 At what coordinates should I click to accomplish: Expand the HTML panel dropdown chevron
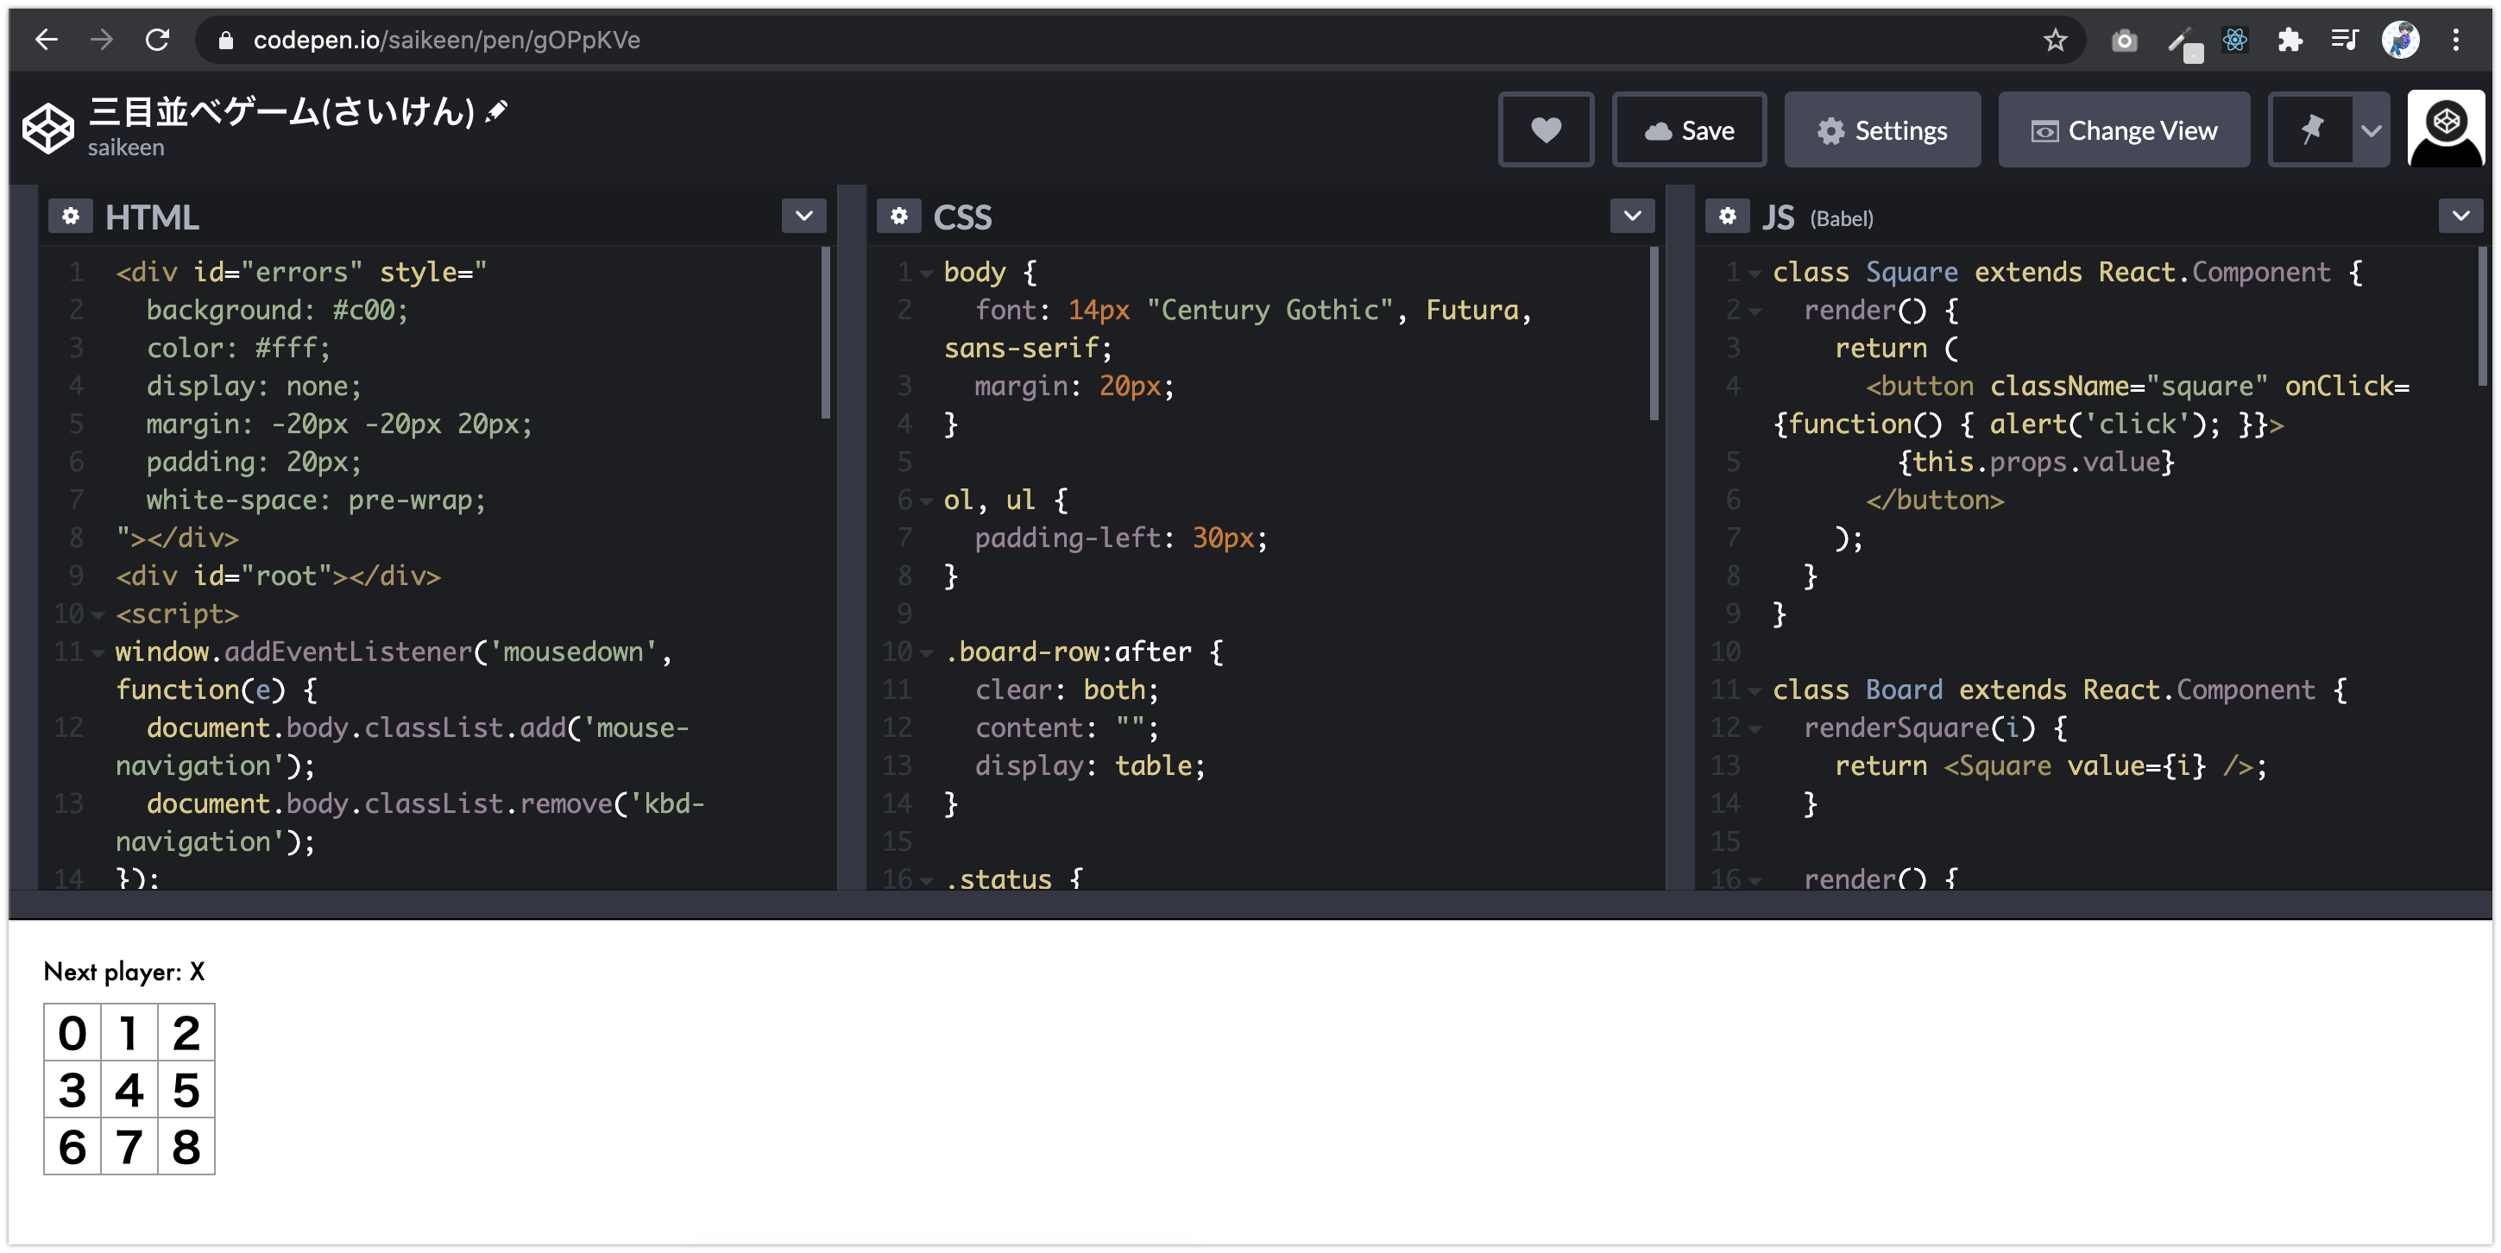(804, 217)
